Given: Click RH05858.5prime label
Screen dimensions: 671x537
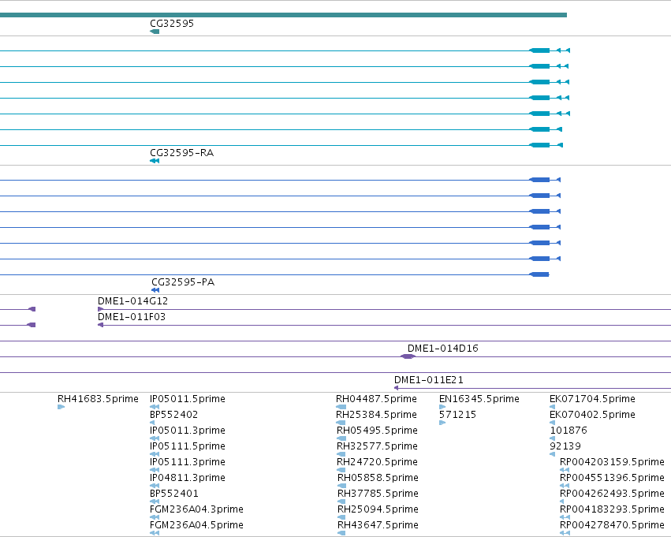Looking at the screenshot, I should [378, 478].
